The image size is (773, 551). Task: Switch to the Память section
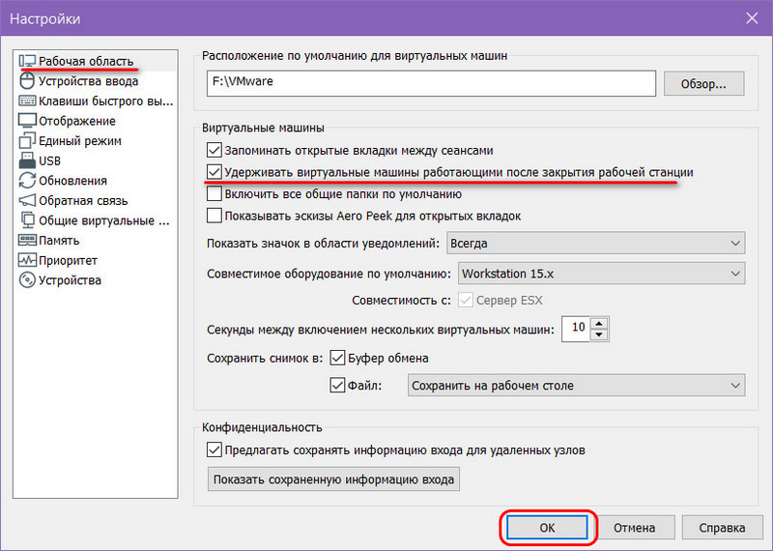(x=59, y=241)
